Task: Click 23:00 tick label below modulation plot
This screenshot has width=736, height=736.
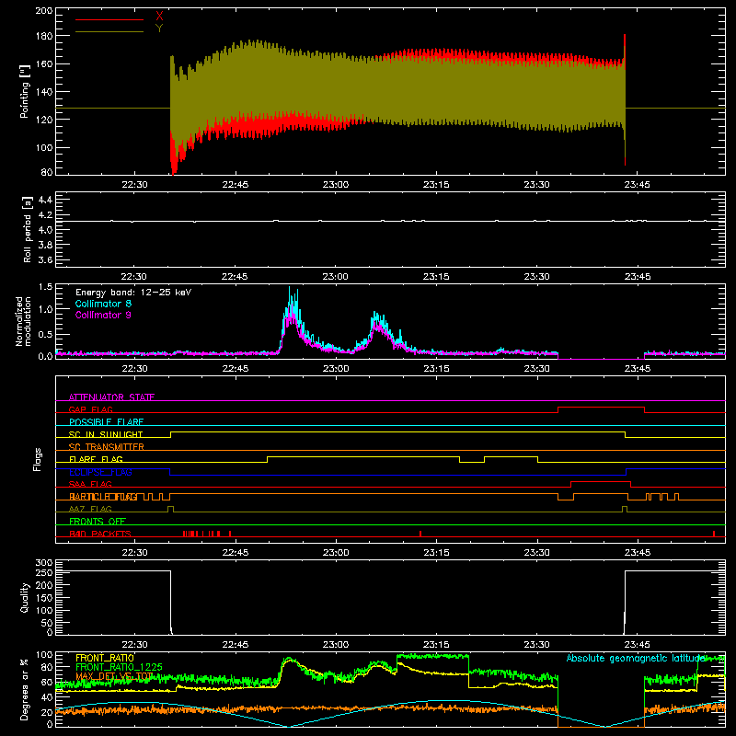Action: [336, 369]
